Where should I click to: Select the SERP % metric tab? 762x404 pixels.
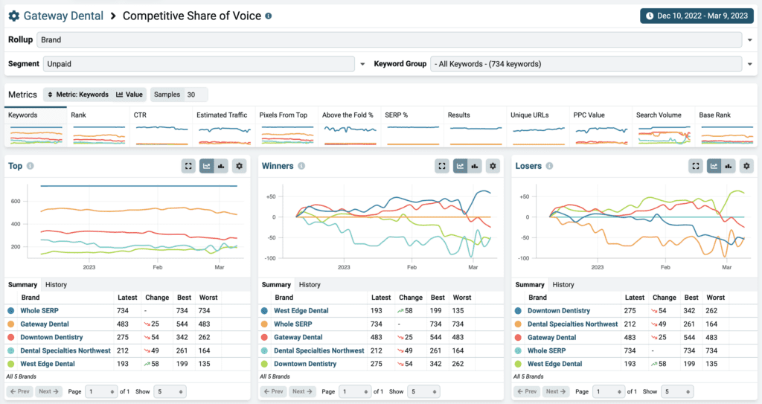(412, 126)
